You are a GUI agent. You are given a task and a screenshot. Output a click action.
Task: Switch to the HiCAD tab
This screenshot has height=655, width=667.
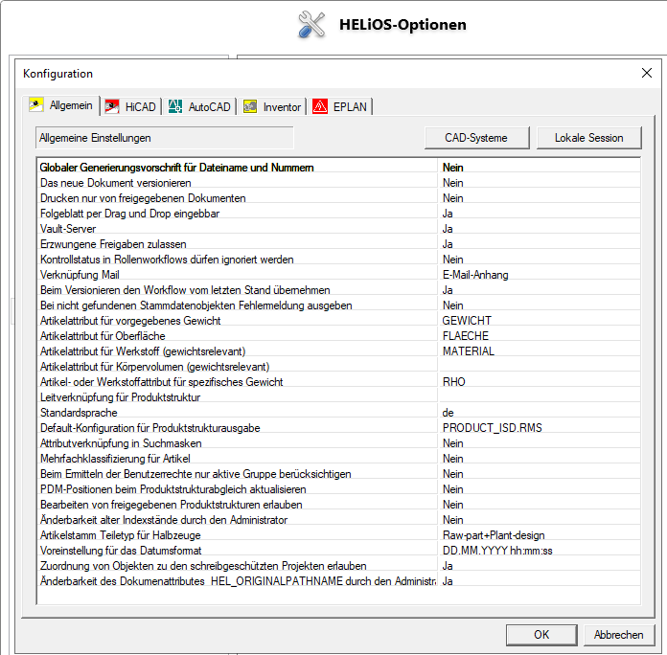pyautogui.click(x=131, y=106)
